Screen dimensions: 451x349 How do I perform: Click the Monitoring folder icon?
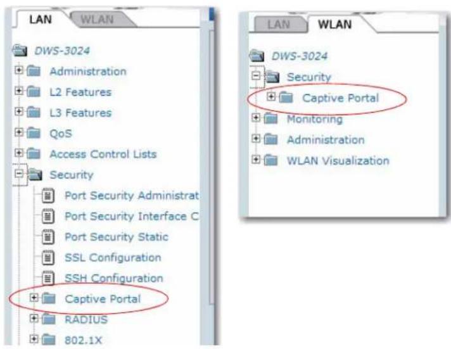click(x=271, y=118)
